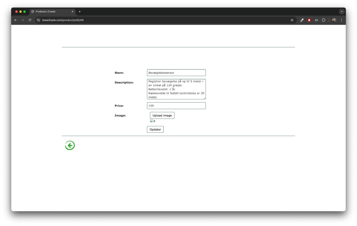Go back in browser history
This screenshot has height=226, width=357.
click(x=16, y=20)
